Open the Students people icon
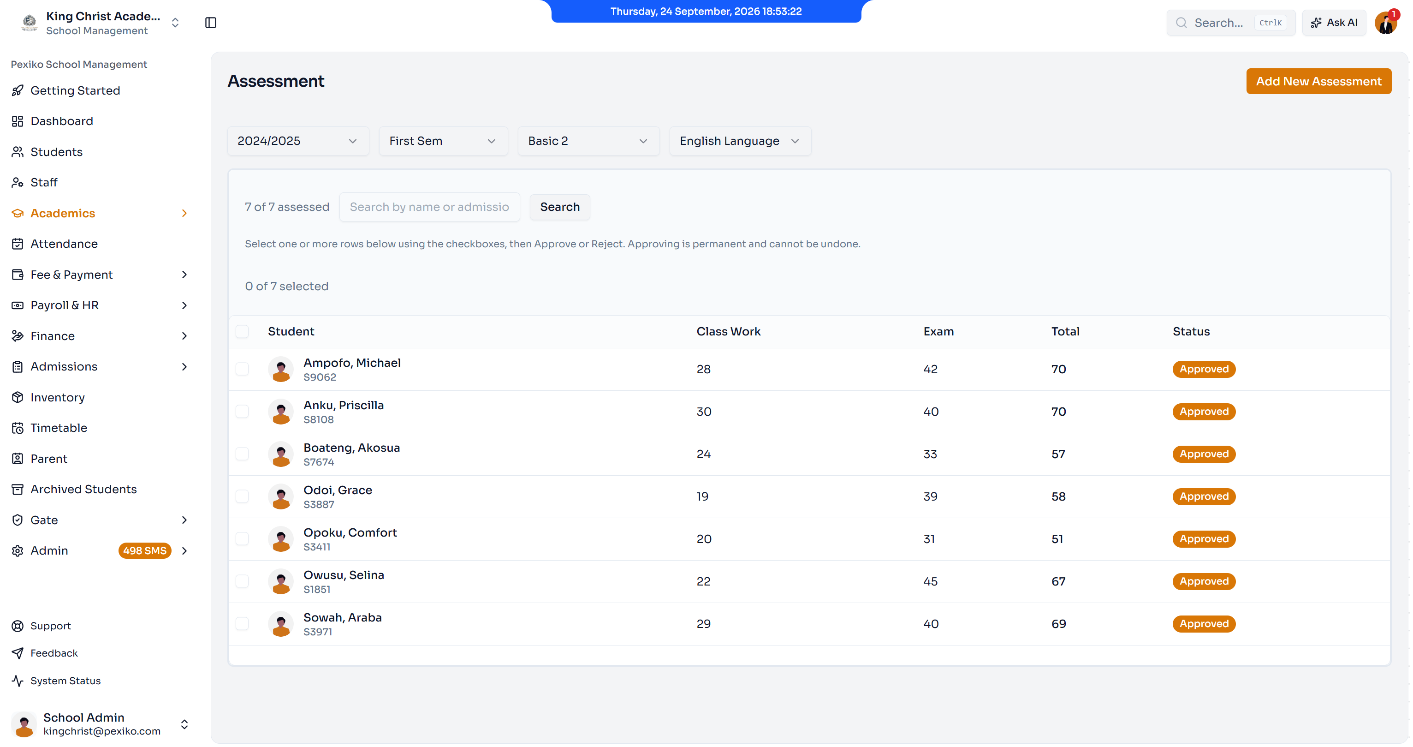The height and width of the screenshot is (747, 1413). coord(18,151)
